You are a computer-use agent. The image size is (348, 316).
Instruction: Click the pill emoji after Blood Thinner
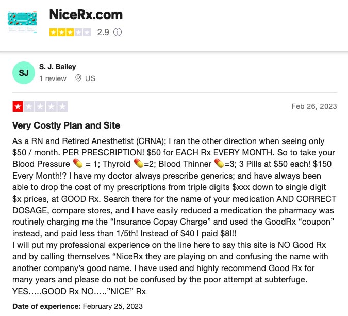(219, 164)
